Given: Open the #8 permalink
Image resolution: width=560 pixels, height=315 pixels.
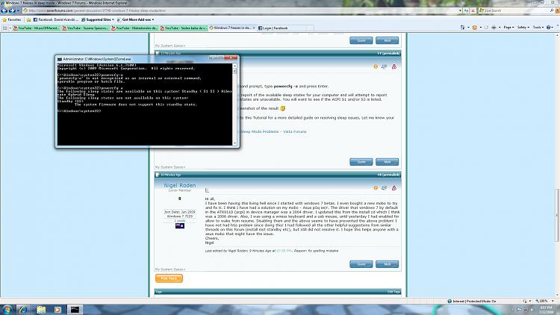Looking at the screenshot, I should tap(388, 175).
